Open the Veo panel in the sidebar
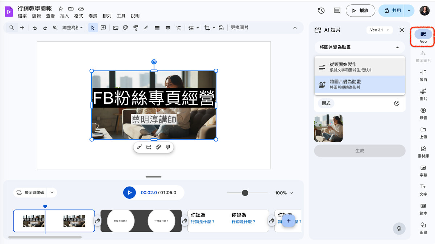Viewport: 435px width, 244px height. (423, 35)
